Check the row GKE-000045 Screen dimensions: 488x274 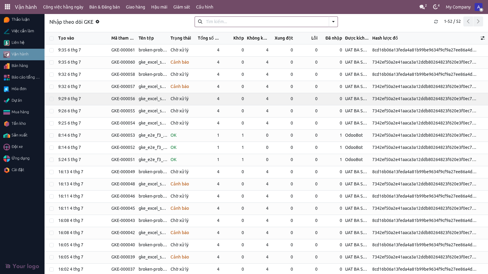52,208
